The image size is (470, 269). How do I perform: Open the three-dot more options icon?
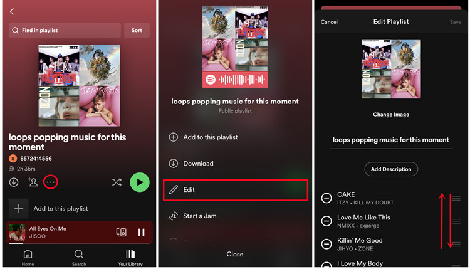[x=51, y=182]
